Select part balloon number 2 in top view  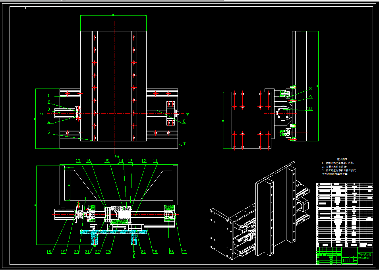(49, 102)
